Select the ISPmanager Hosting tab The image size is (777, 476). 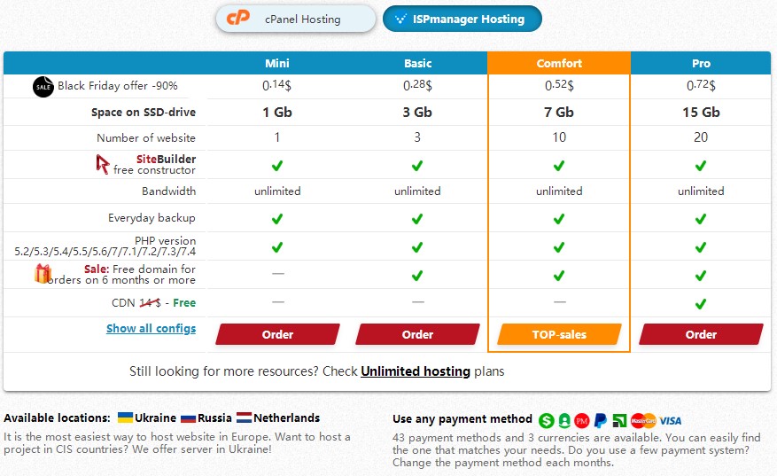pos(462,19)
